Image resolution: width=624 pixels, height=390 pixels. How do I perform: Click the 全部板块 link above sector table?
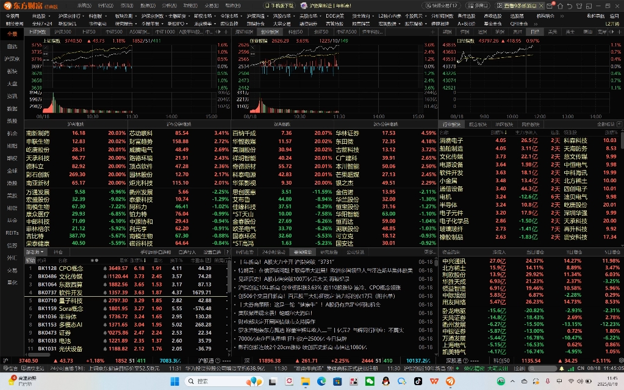click(606, 124)
